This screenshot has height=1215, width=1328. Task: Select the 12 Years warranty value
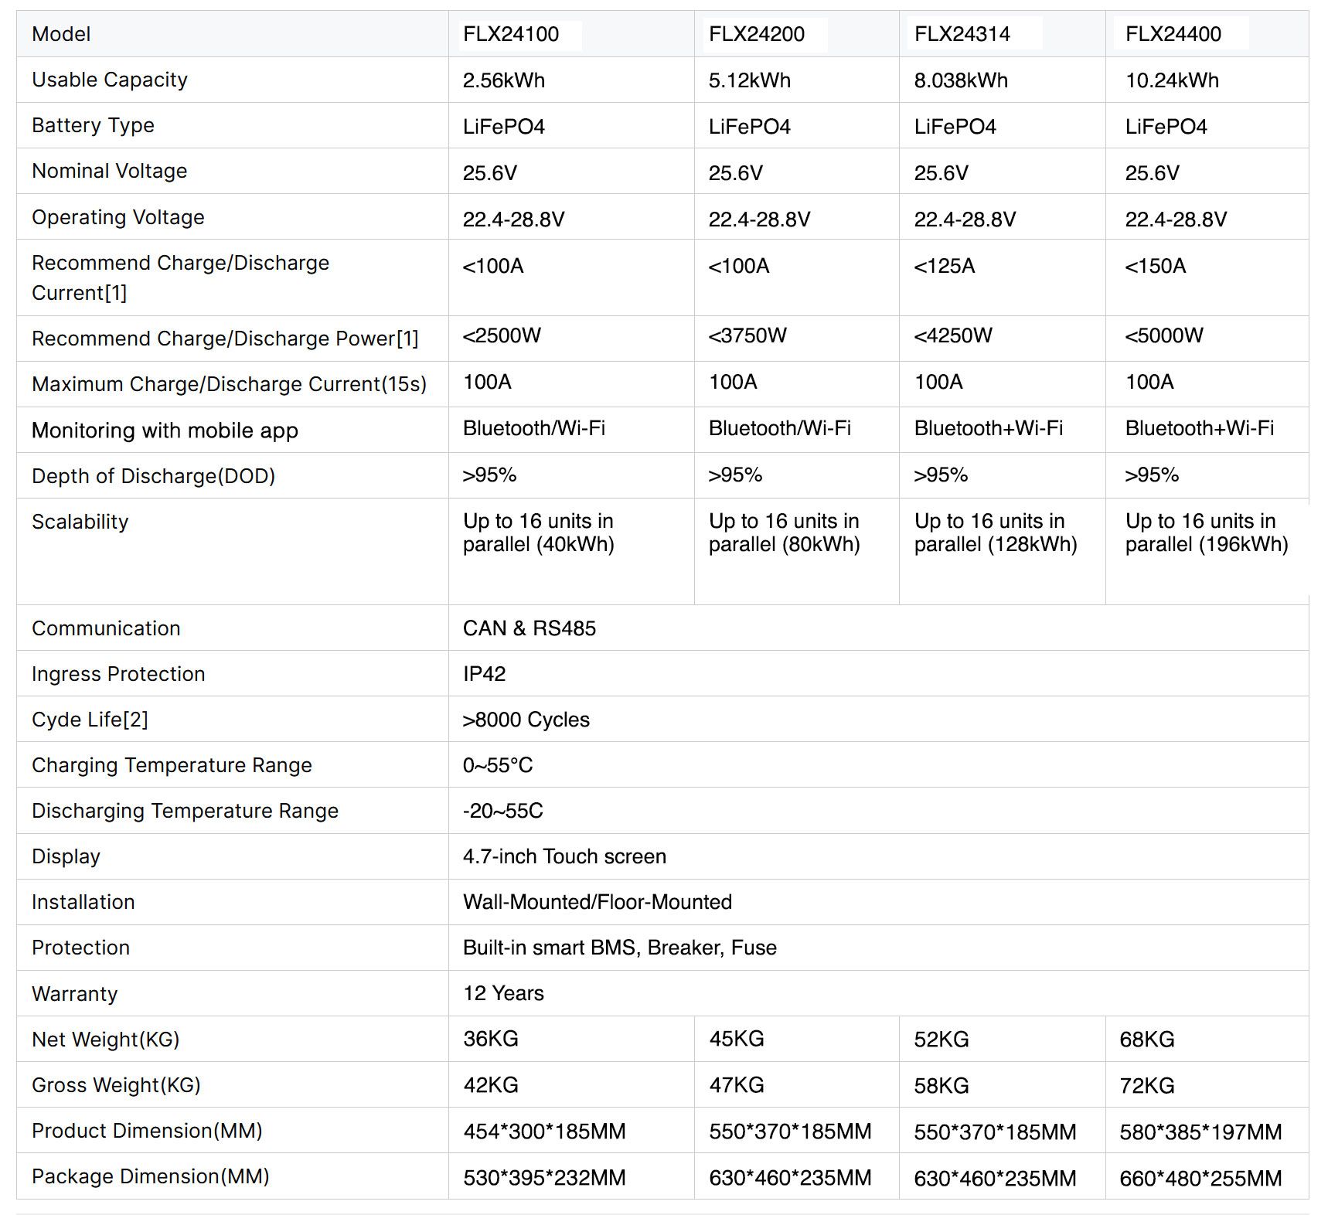click(x=503, y=993)
